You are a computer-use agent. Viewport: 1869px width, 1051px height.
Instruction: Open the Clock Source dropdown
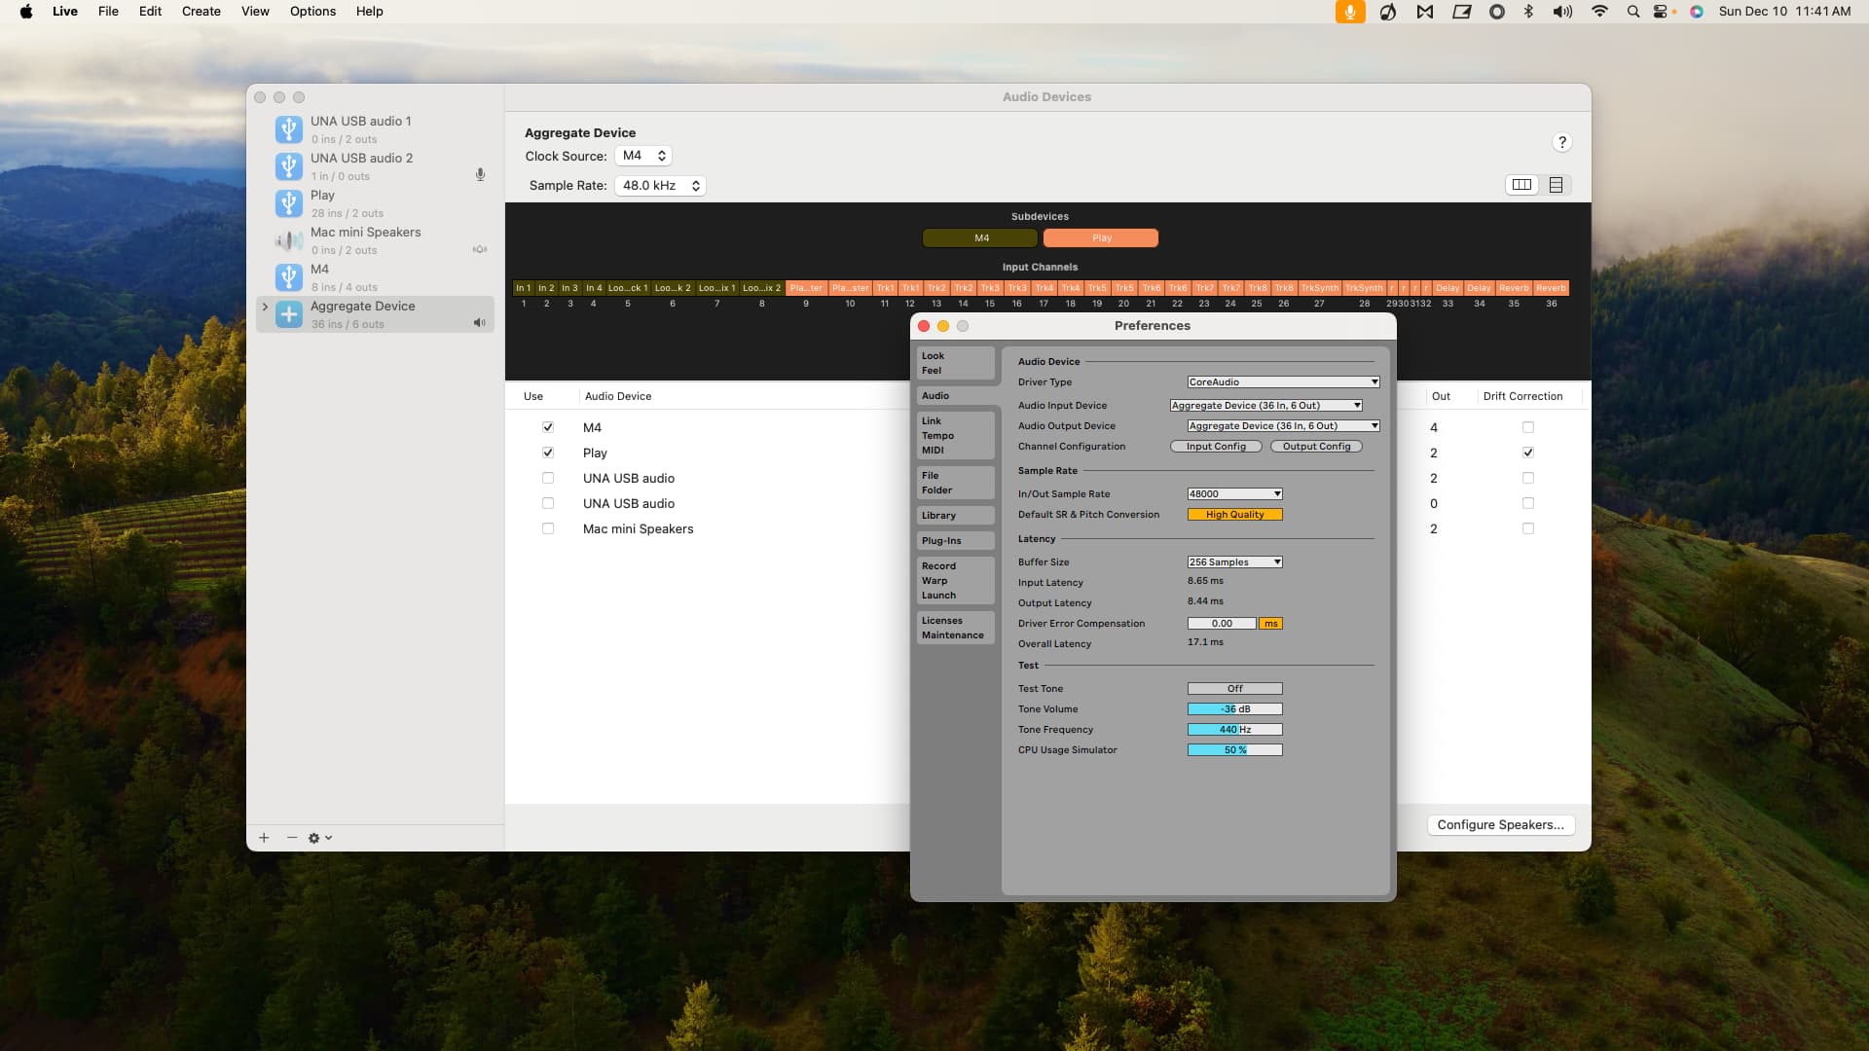pyautogui.click(x=643, y=156)
